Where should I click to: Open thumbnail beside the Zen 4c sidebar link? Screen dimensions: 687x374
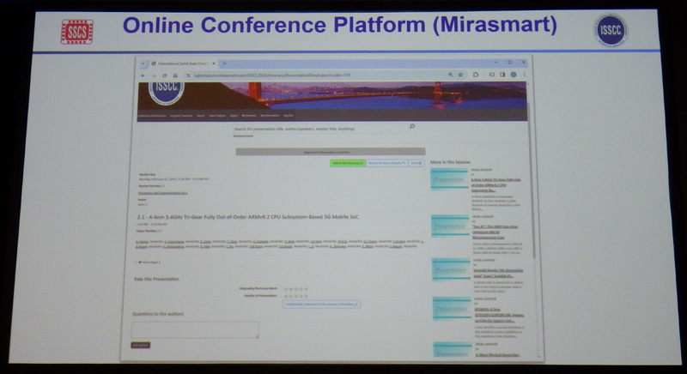pyautogui.click(x=450, y=226)
